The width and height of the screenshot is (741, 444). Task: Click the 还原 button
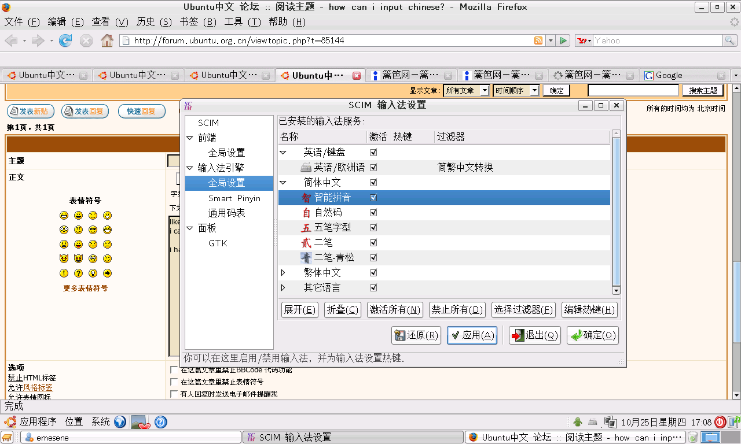point(416,335)
